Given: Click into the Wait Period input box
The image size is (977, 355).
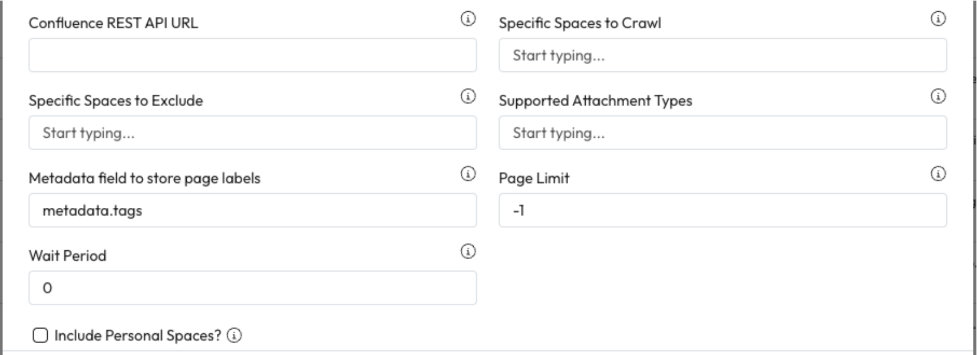Looking at the screenshot, I should (x=252, y=288).
